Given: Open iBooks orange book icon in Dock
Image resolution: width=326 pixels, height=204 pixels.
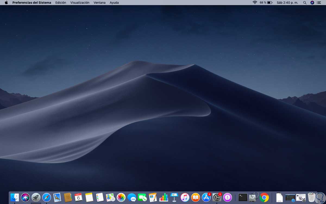Looking at the screenshot, I should coord(195,197).
